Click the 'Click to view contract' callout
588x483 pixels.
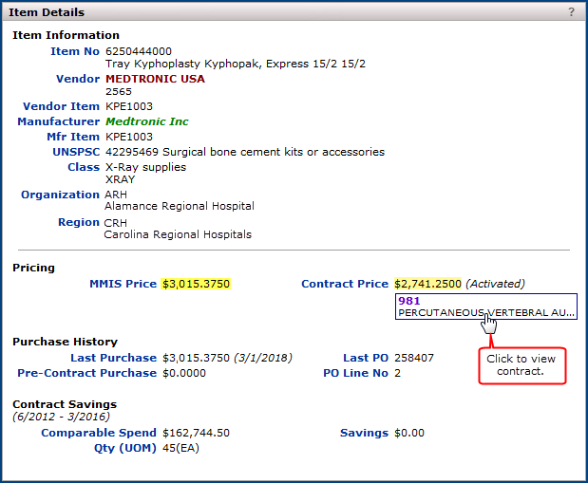pos(520,365)
